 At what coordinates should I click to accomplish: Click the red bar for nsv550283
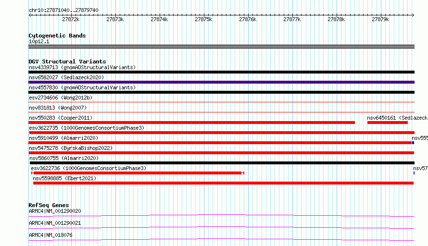tap(191, 123)
